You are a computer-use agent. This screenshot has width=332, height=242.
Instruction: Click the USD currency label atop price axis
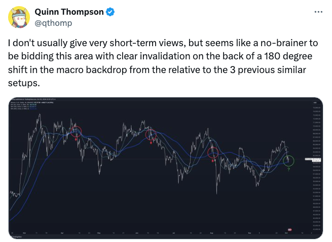tap(315, 102)
